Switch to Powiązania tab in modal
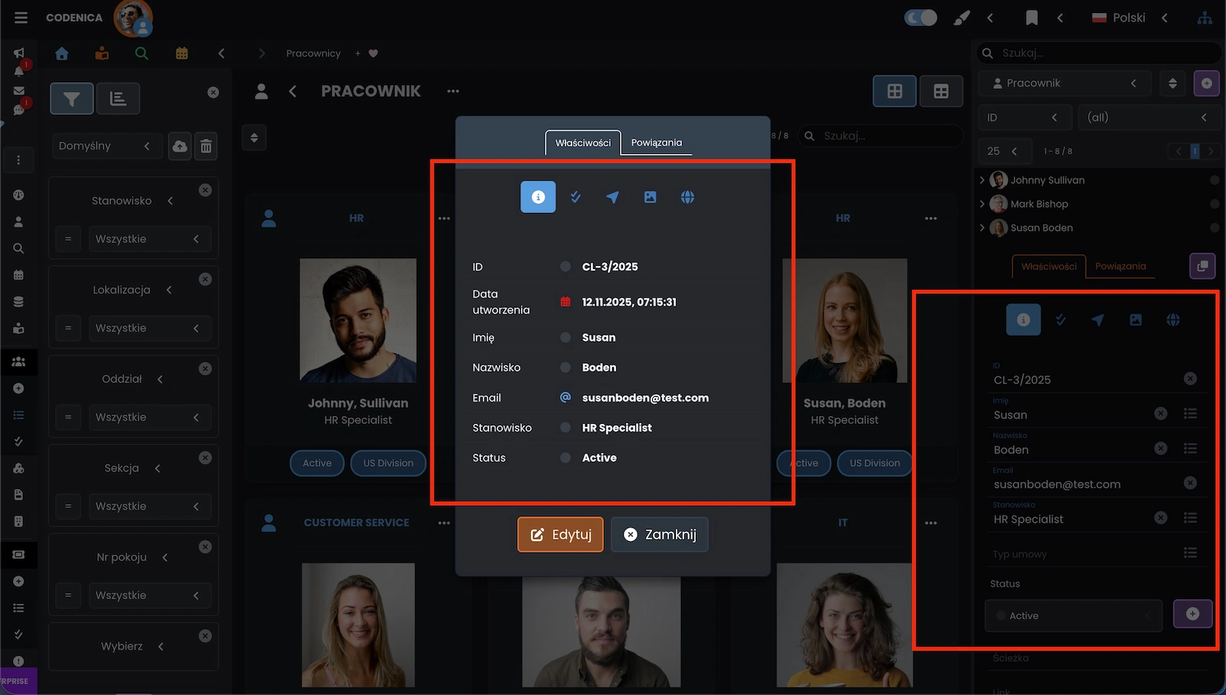Screen dimensions: 1226x695 (x=656, y=143)
